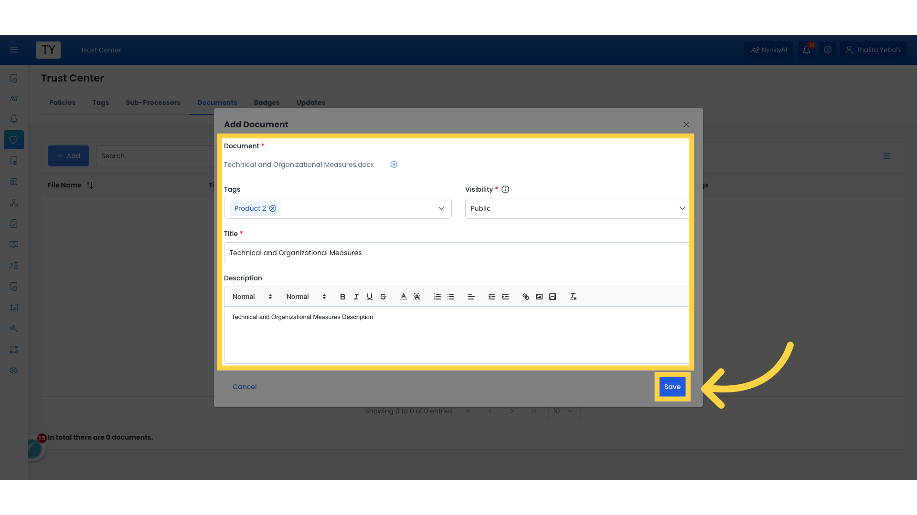Insert an image into the description
917x515 pixels.
coord(539,296)
